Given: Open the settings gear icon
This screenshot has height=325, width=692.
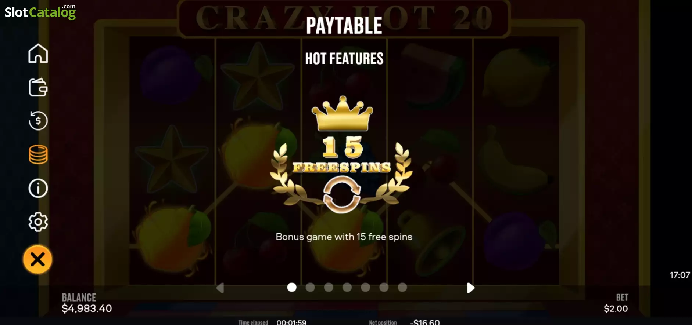Looking at the screenshot, I should [x=38, y=222].
